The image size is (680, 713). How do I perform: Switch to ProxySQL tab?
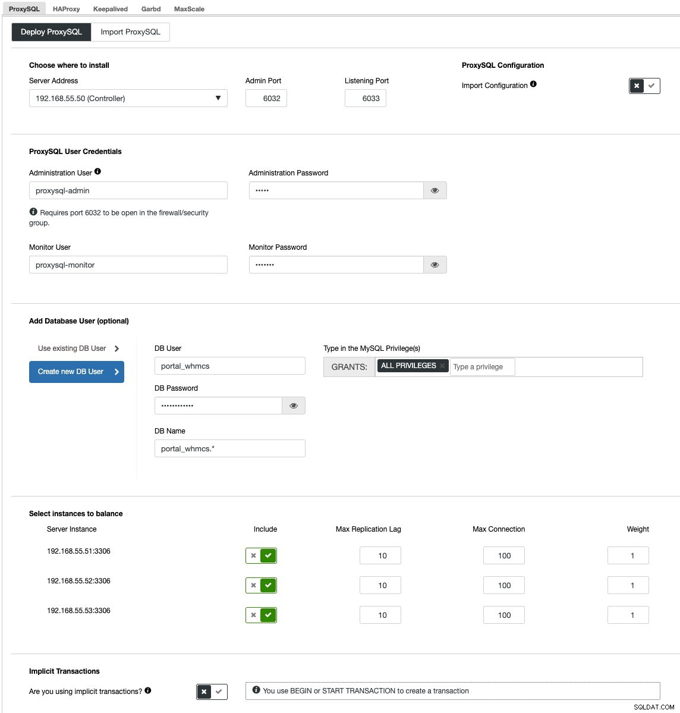click(24, 9)
